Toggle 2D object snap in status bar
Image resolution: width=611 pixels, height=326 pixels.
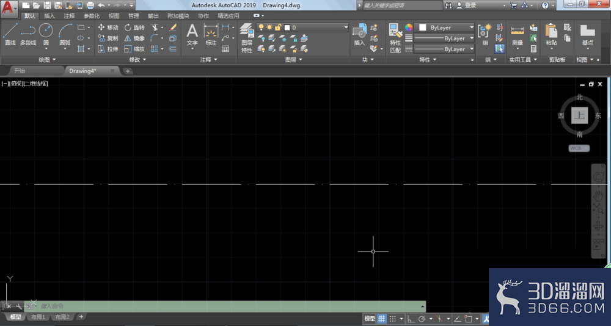tap(469, 319)
